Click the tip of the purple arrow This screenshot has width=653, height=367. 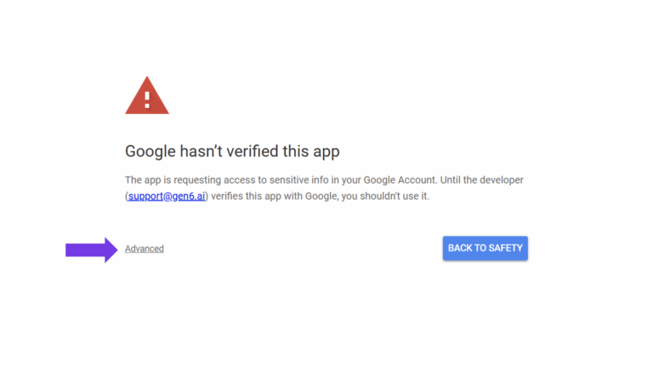coord(115,249)
